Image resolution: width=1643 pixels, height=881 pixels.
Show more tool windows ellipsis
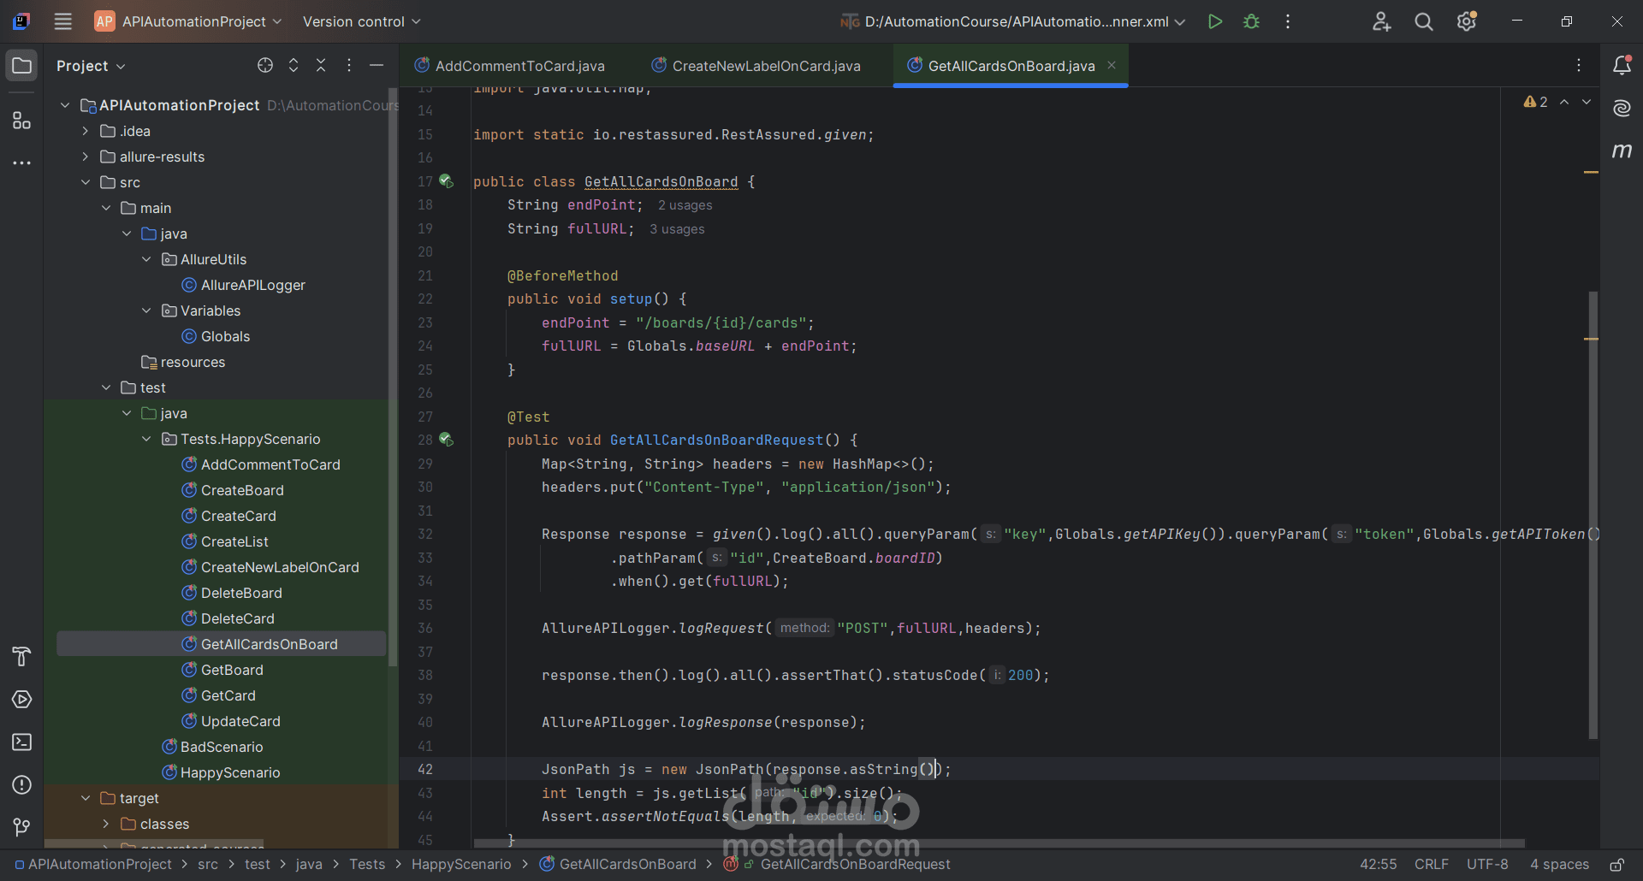click(22, 163)
